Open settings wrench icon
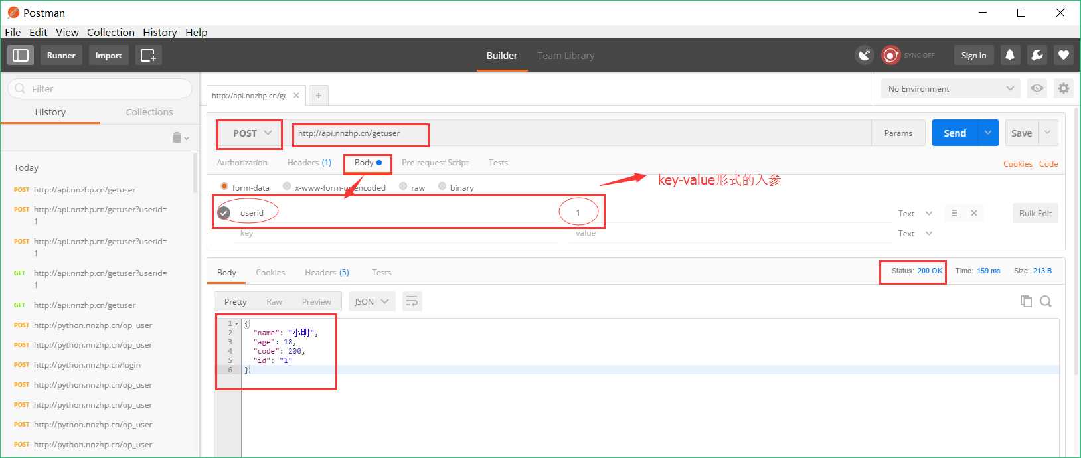 pos(1037,55)
